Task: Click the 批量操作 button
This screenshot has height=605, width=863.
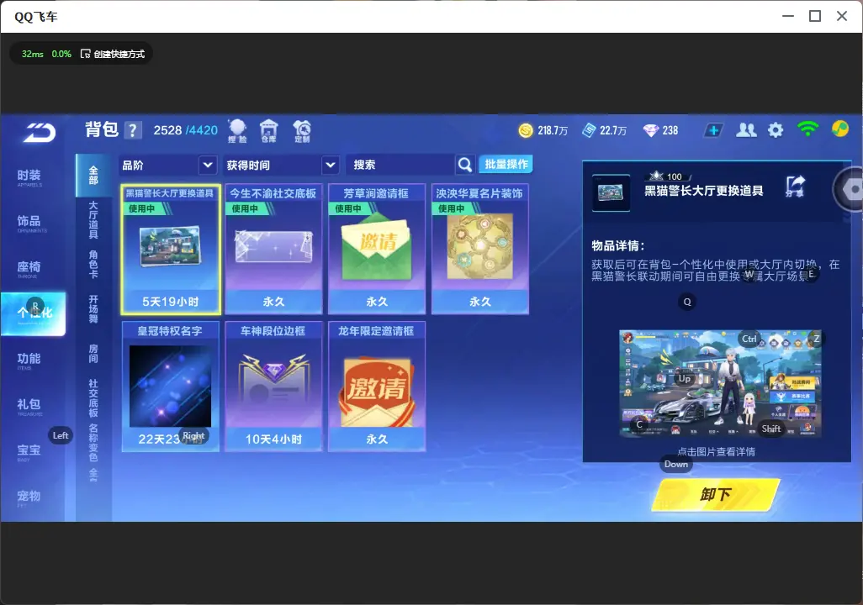Action: (506, 164)
